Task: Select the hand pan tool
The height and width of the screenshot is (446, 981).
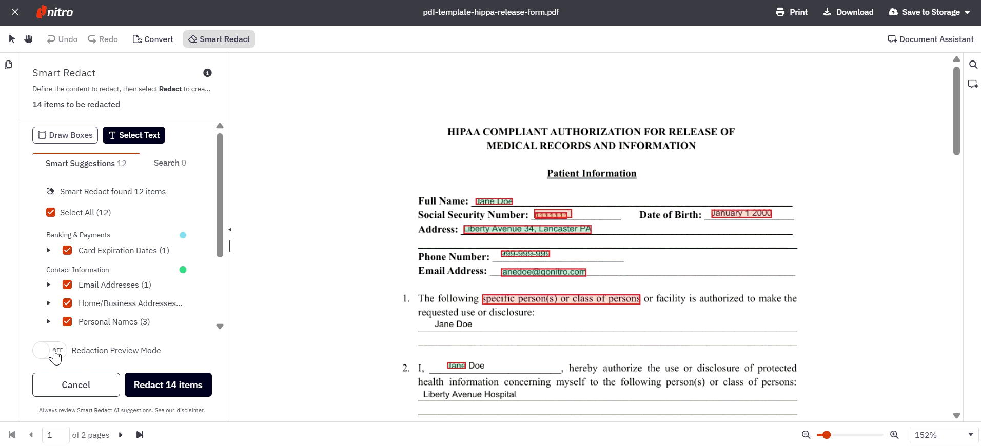Action: click(x=29, y=39)
